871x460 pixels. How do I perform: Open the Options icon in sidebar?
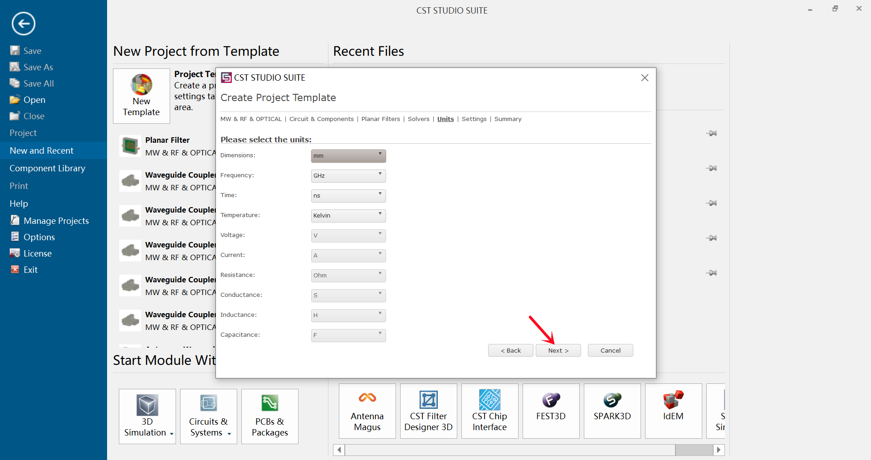coord(15,237)
